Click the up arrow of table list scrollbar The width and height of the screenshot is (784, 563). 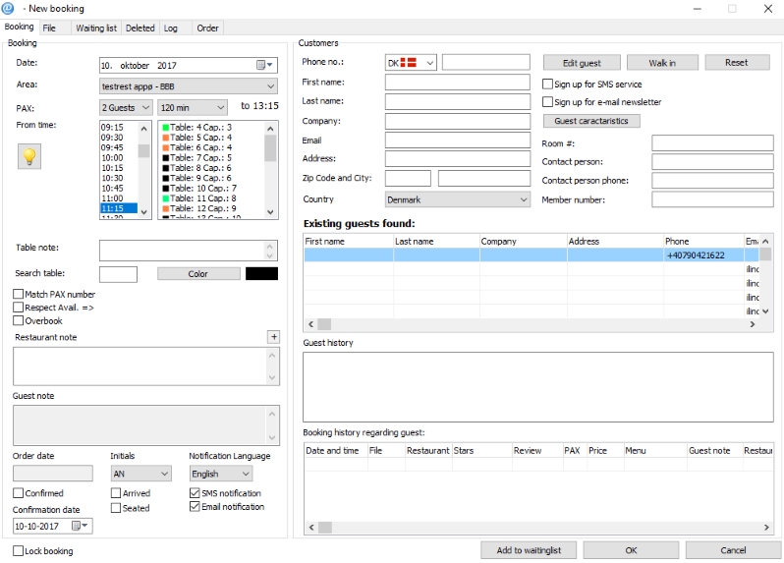pos(270,129)
